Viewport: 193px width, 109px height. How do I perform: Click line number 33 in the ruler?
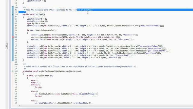point(16,37)
